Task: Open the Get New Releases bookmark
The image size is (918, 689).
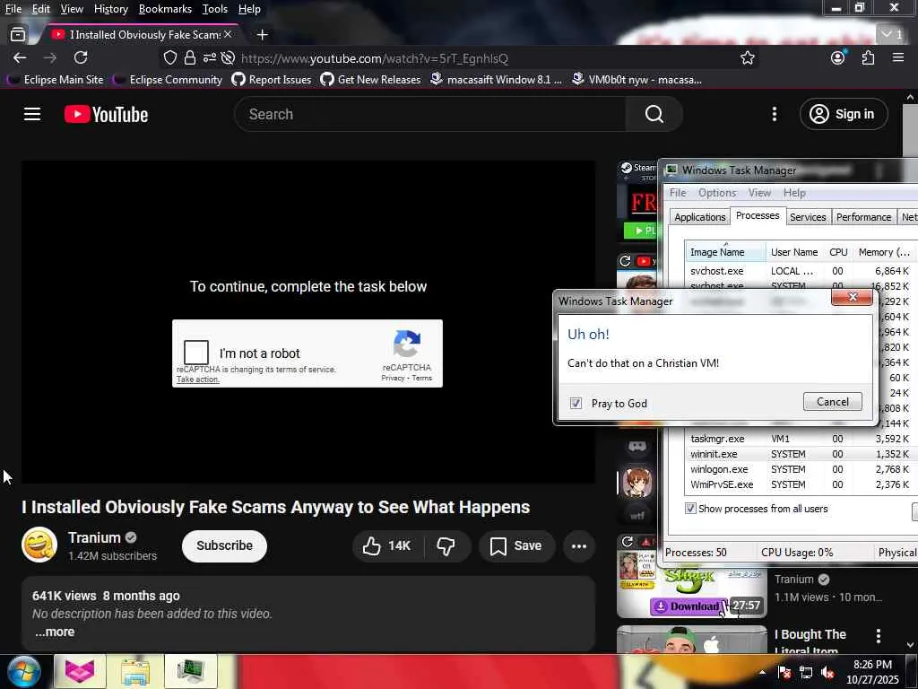Action: (370, 80)
